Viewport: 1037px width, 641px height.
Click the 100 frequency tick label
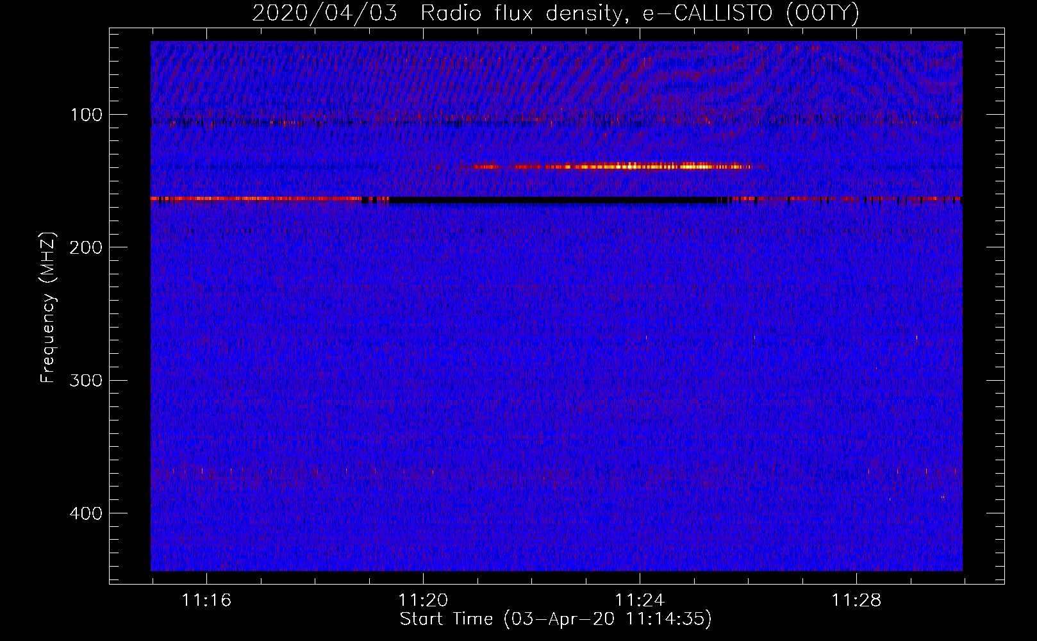(87, 115)
